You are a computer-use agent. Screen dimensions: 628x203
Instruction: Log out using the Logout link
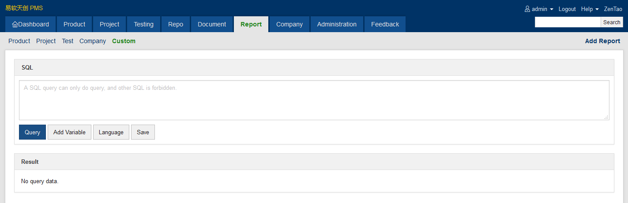pos(567,9)
